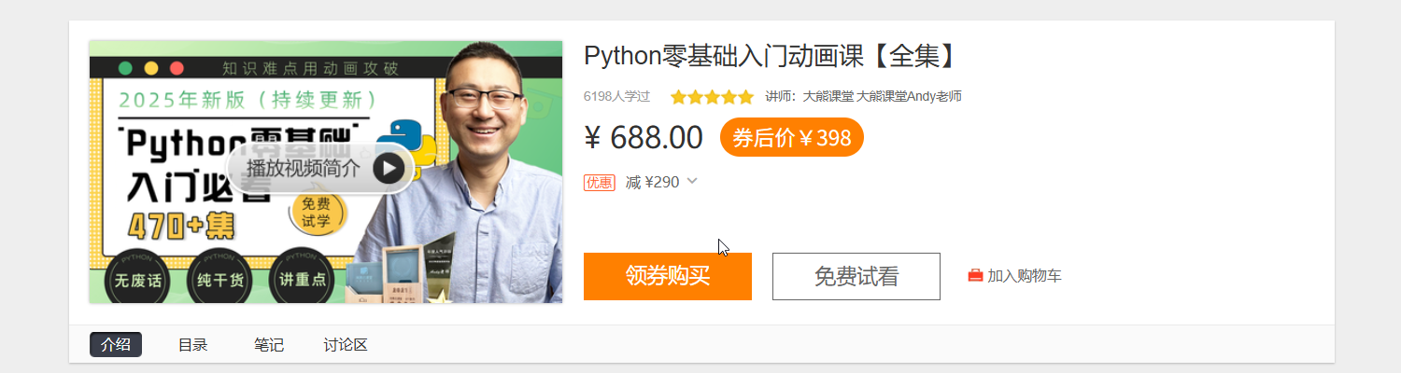Viewport: 1401px width, 373px height.
Task: Click the red shopping cart icon
Action: [975, 276]
